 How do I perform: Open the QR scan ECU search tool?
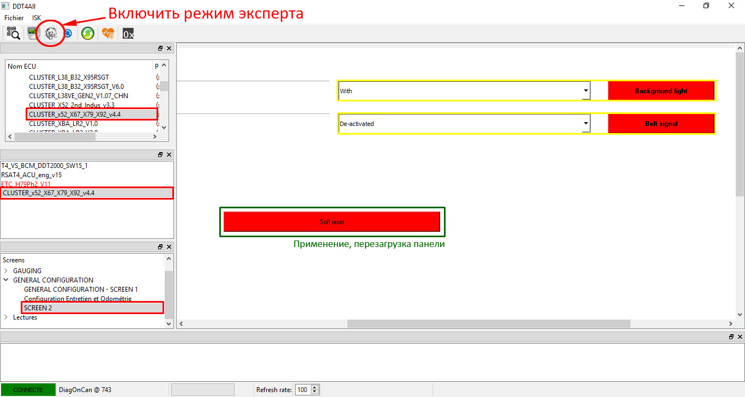coord(14,34)
